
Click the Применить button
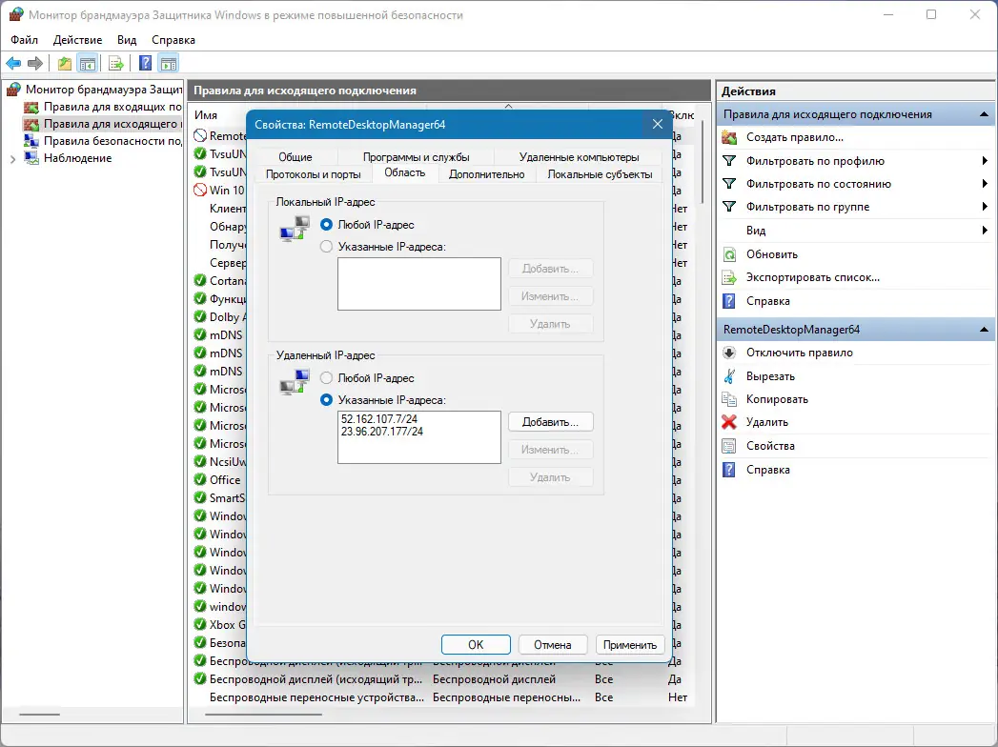pos(630,644)
